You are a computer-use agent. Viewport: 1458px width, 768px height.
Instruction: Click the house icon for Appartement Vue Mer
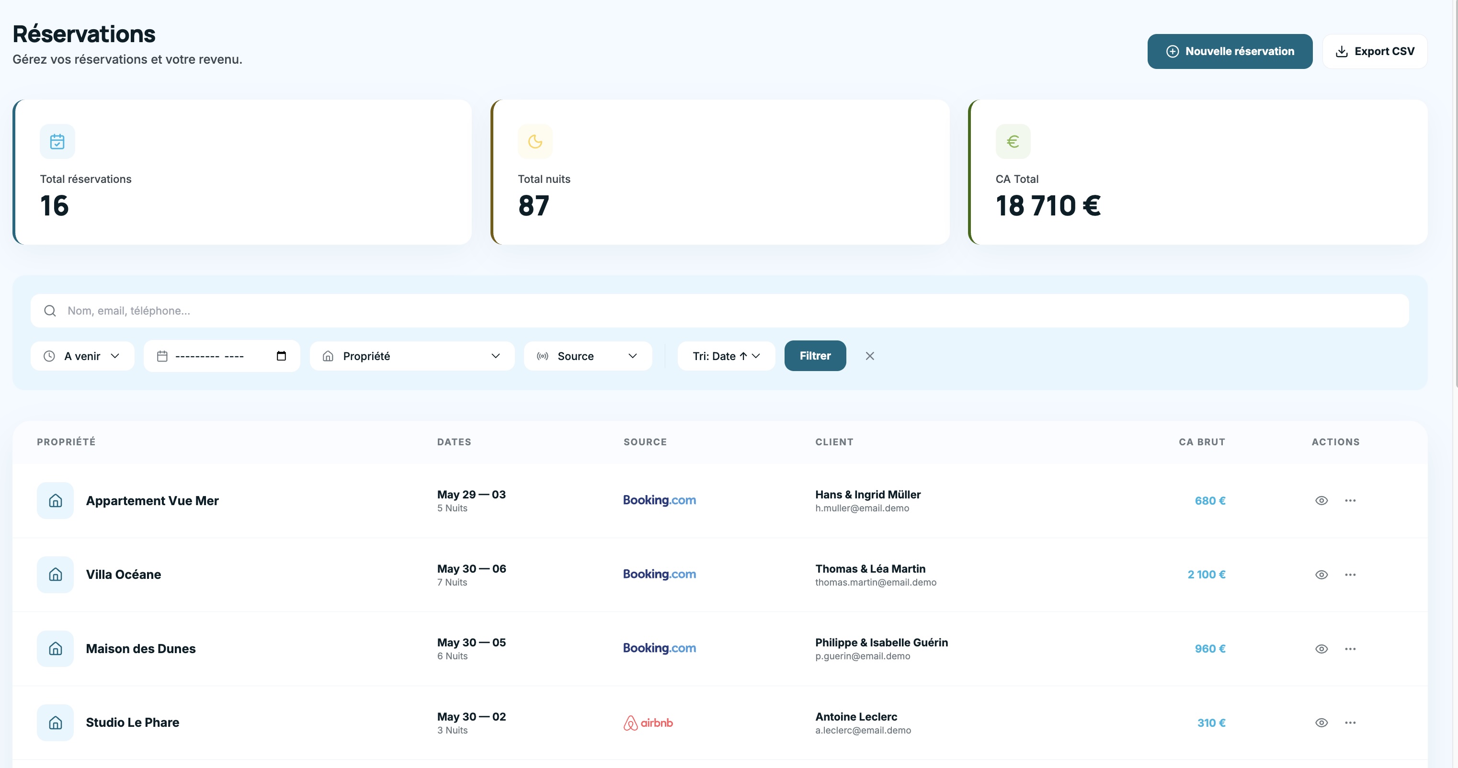pos(56,501)
